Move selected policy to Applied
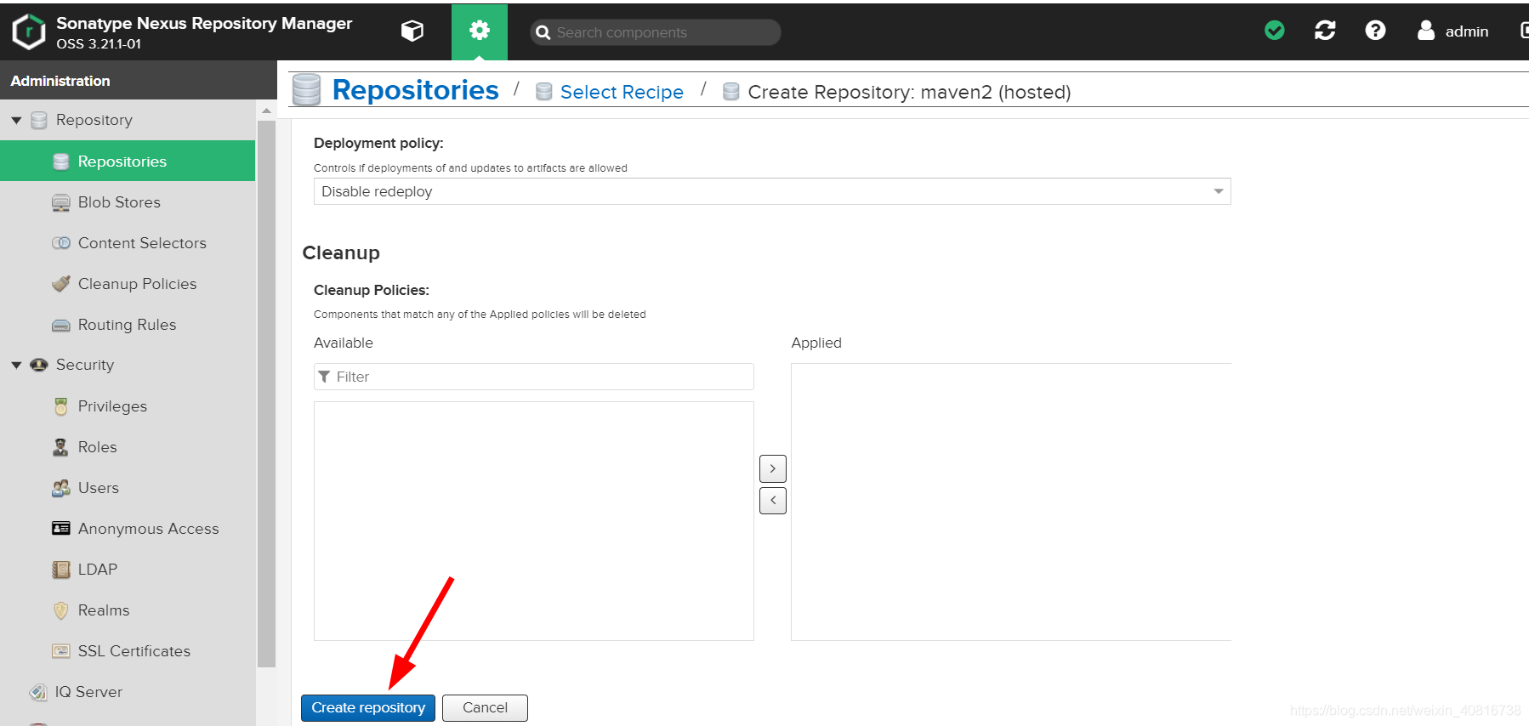This screenshot has height=726, width=1529. (773, 468)
